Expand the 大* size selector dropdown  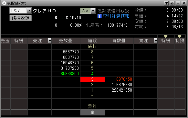pos(93,11)
